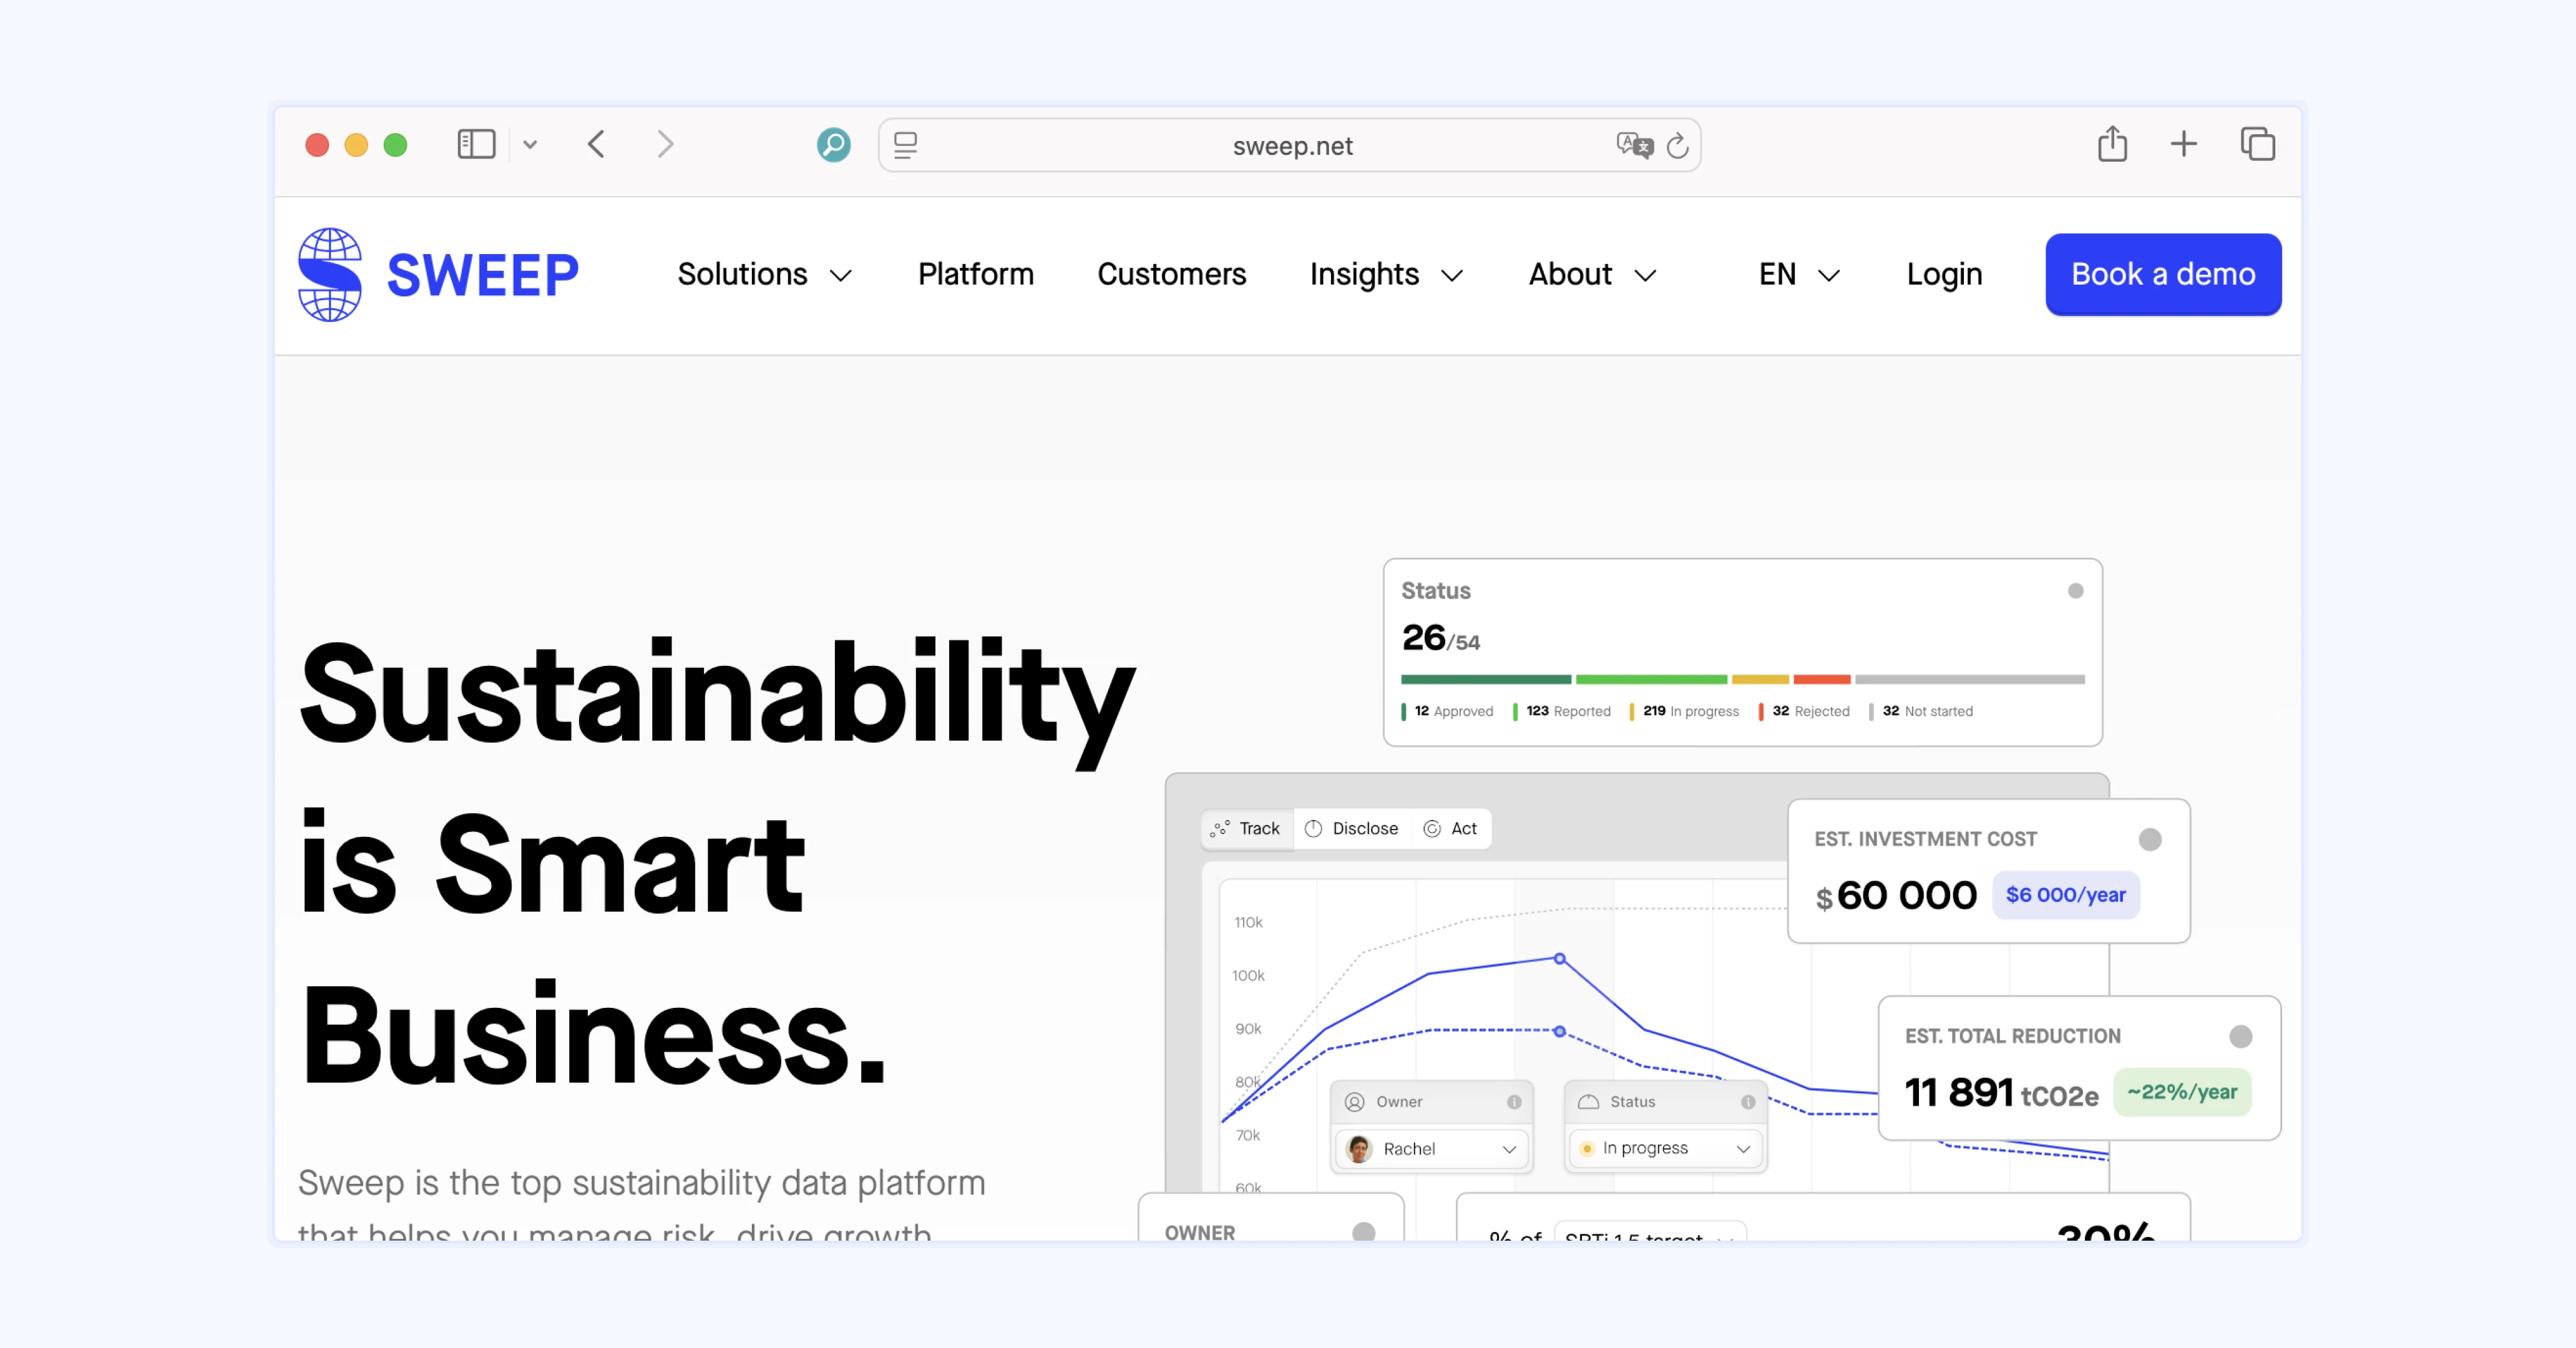2576x1348 pixels.
Task: Click the Book a demo button
Action: [2163, 274]
